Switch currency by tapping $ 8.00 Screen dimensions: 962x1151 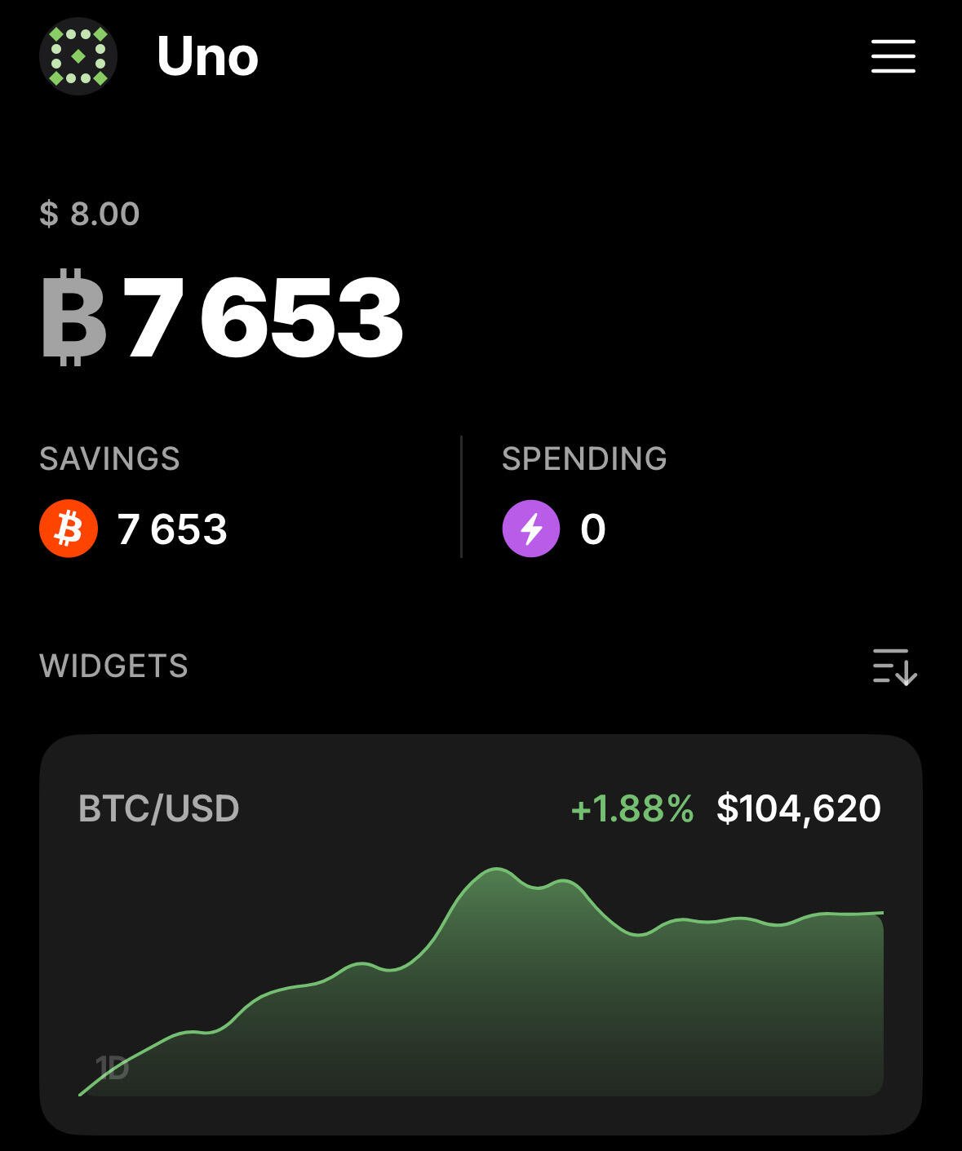pyautogui.click(x=90, y=214)
